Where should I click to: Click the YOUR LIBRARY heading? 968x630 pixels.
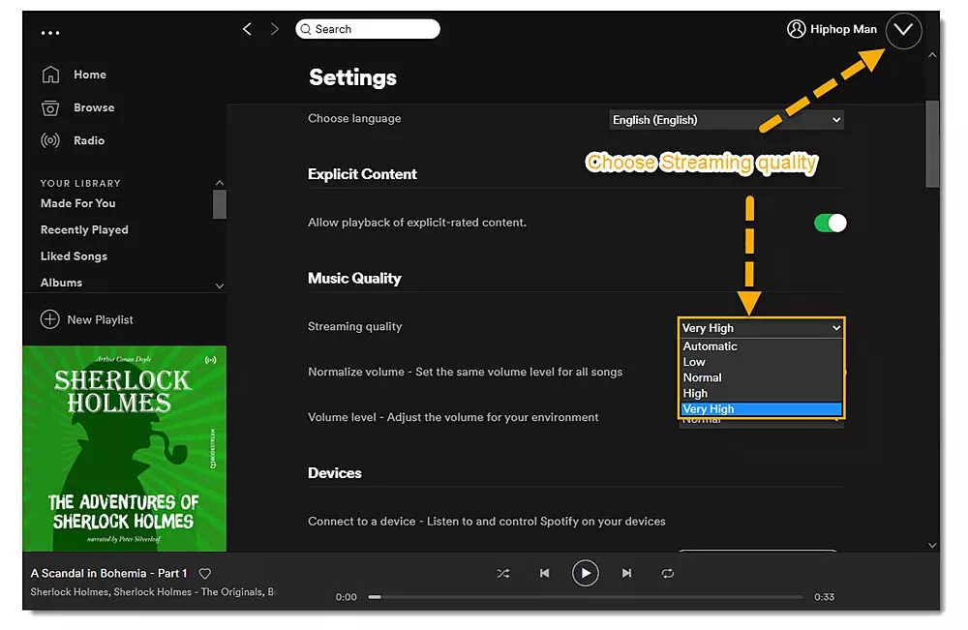click(x=80, y=183)
